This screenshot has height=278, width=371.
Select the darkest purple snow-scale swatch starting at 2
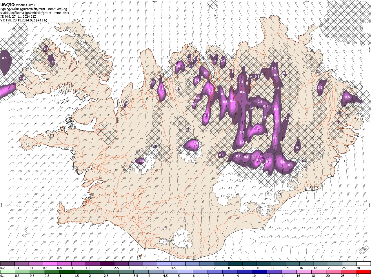[x=107, y=264]
